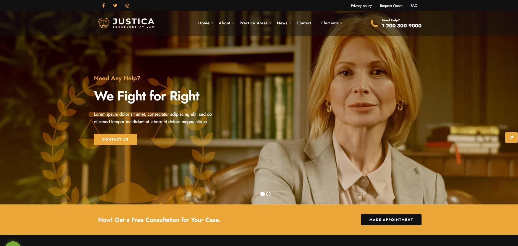Expand the About dropdown arrow
This screenshot has width=518, height=246.
click(x=233, y=23)
